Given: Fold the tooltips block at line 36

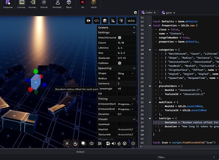Looking at the screenshot, I should click(150, 118).
